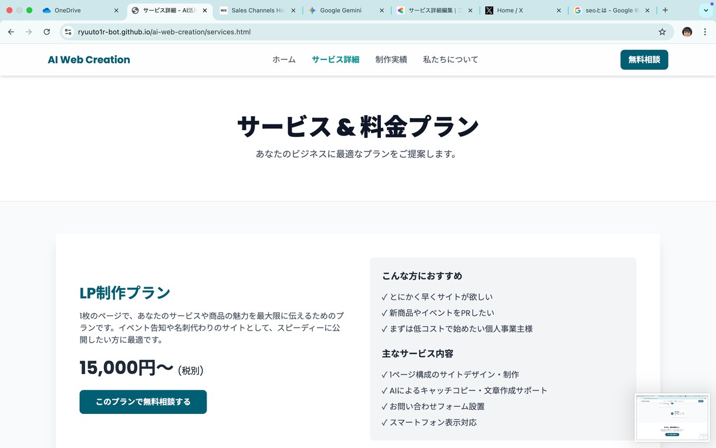Open the screenshot preview thumbnail
The width and height of the screenshot is (716, 448).
coord(673,417)
